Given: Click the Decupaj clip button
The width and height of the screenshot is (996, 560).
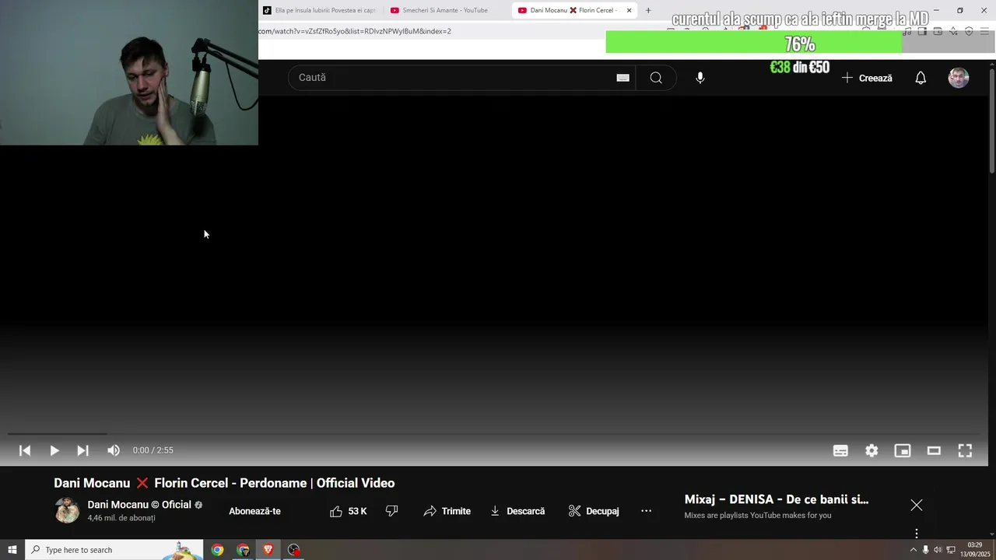Looking at the screenshot, I should pos(594,511).
